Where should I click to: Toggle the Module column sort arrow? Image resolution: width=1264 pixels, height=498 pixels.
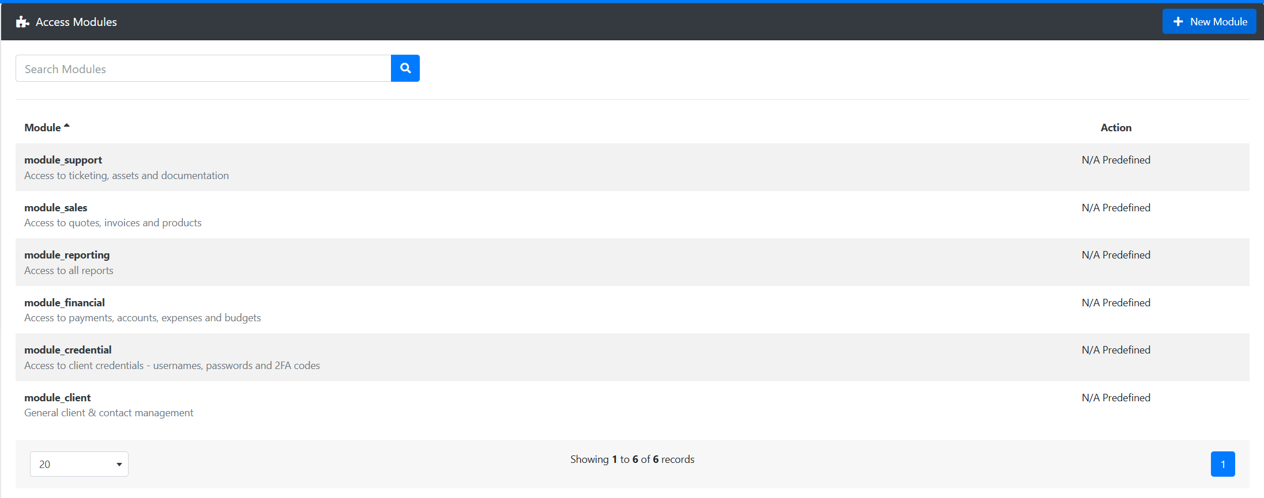67,126
